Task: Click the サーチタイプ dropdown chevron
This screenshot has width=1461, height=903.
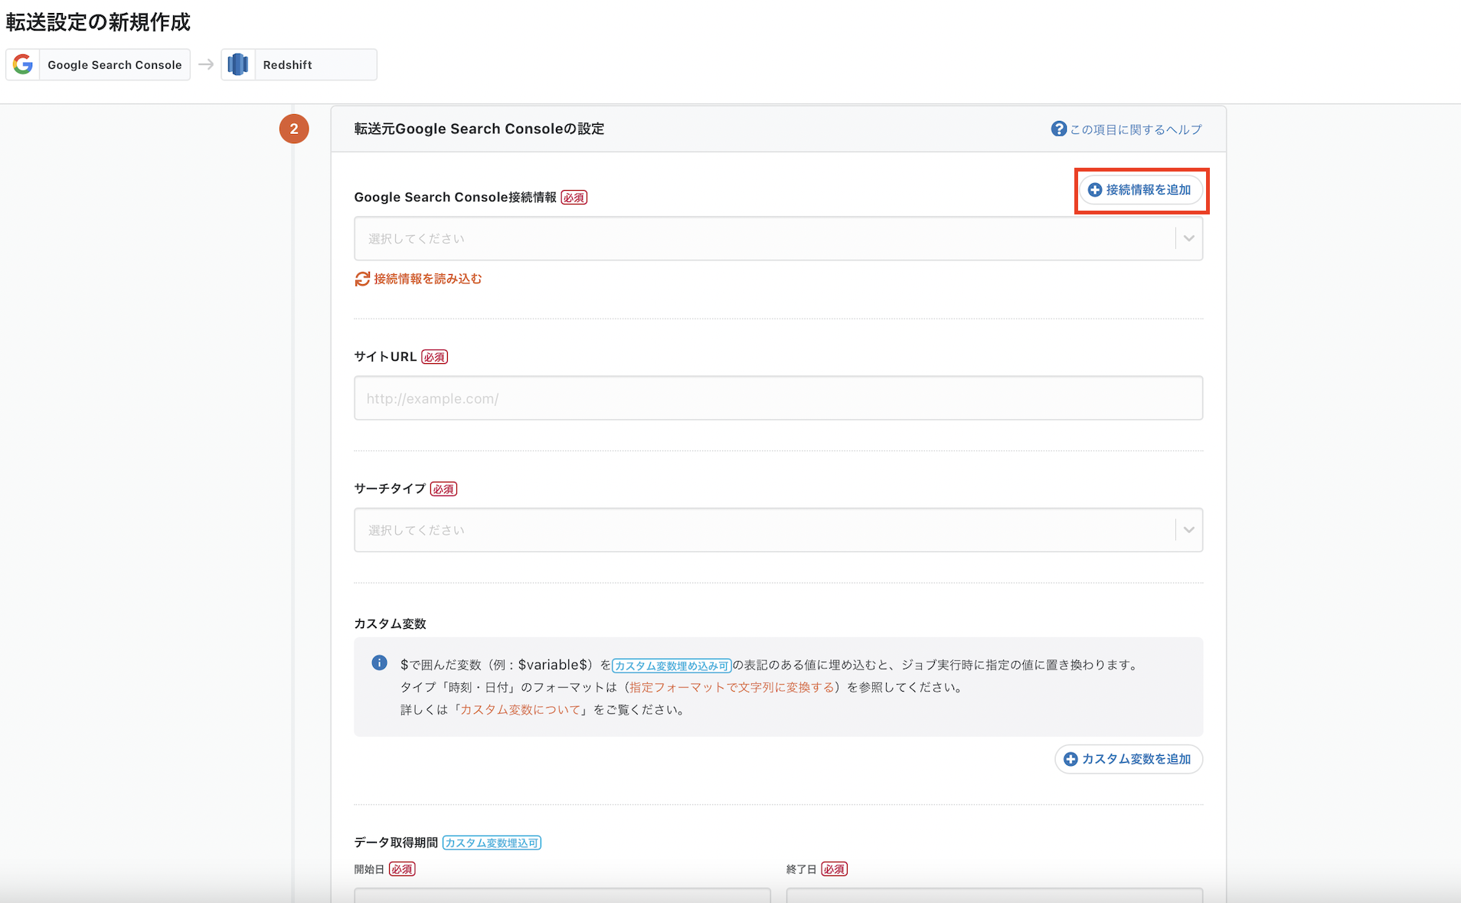Action: point(1188,530)
